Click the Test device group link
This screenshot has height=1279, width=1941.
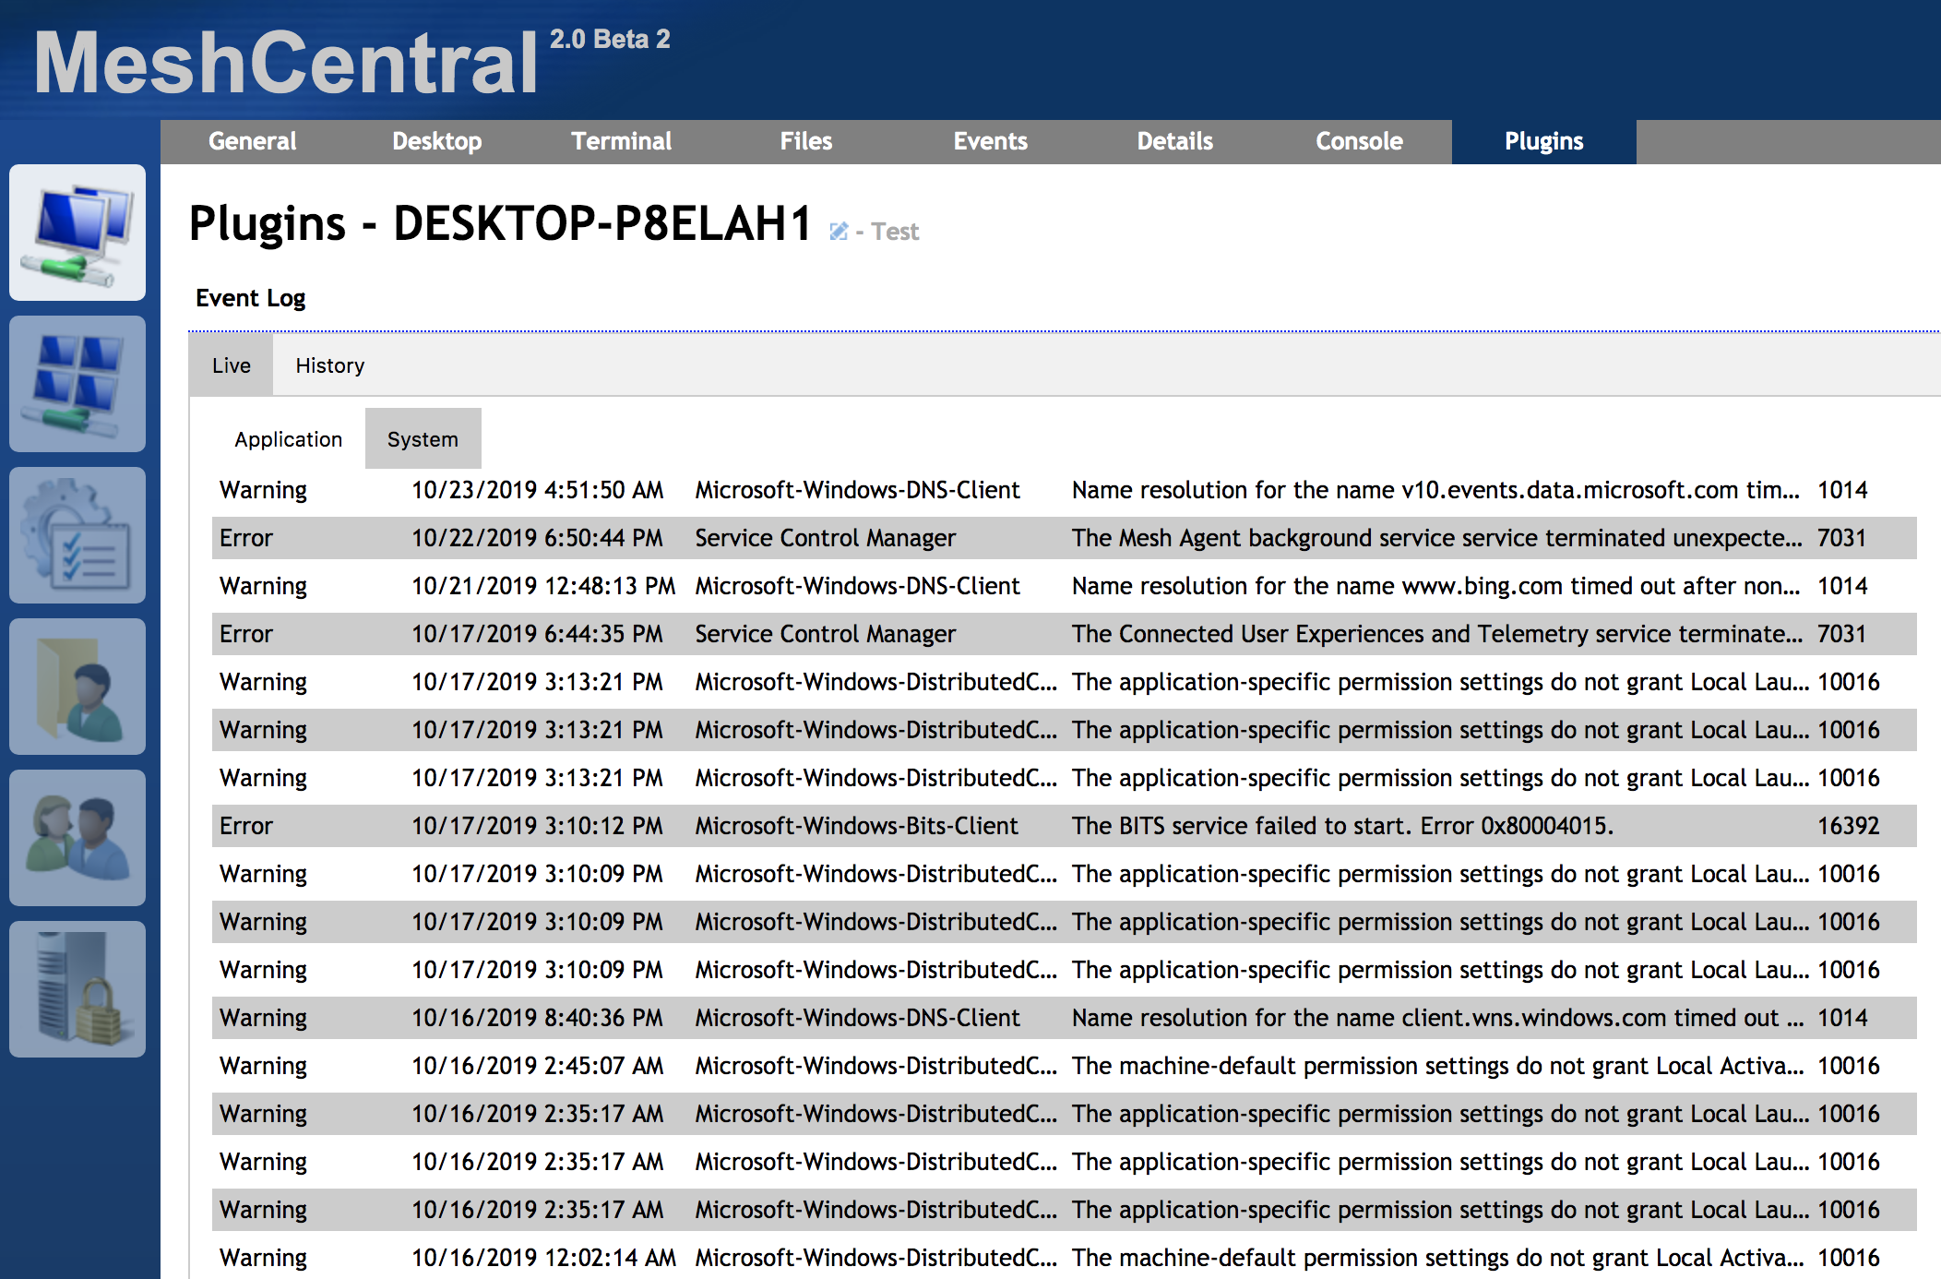point(895,232)
